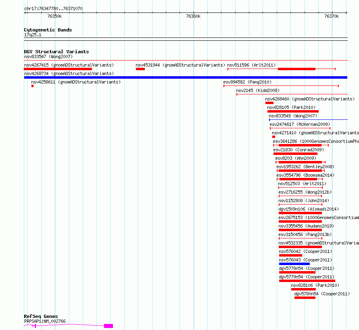Click the 76350k ruler tick label
This screenshot has height=330, width=359.
pos(54,16)
